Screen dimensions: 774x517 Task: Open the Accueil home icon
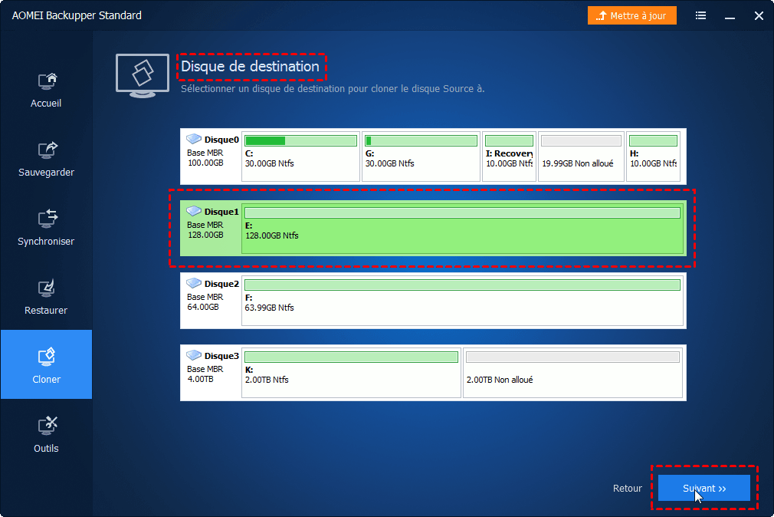[x=47, y=81]
